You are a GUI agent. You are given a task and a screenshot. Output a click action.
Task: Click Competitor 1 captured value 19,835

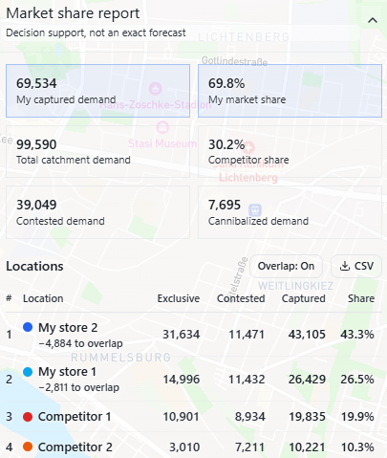[x=307, y=417]
